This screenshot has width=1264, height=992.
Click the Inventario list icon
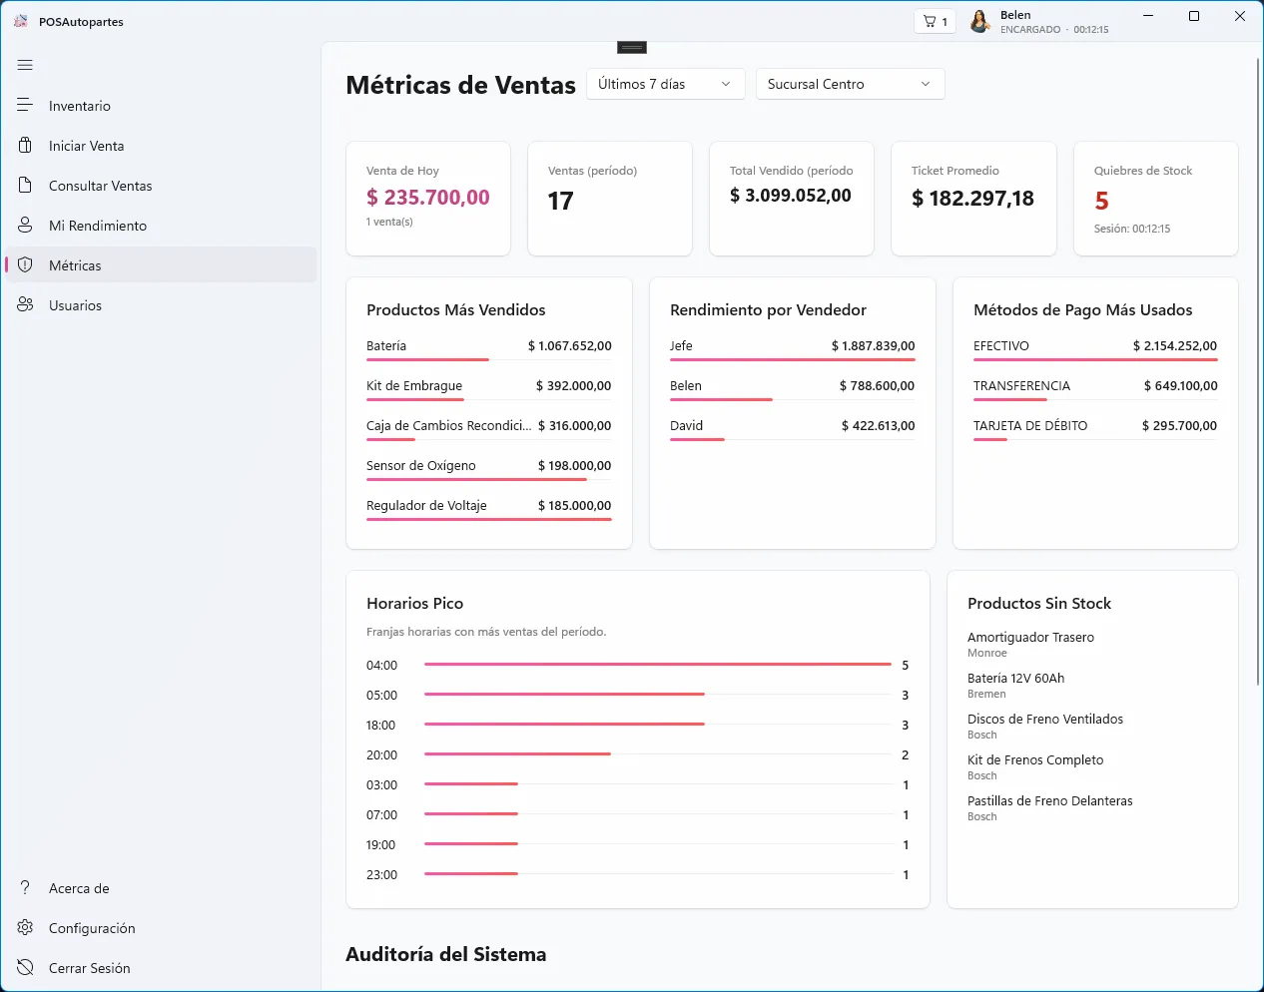coord(25,105)
